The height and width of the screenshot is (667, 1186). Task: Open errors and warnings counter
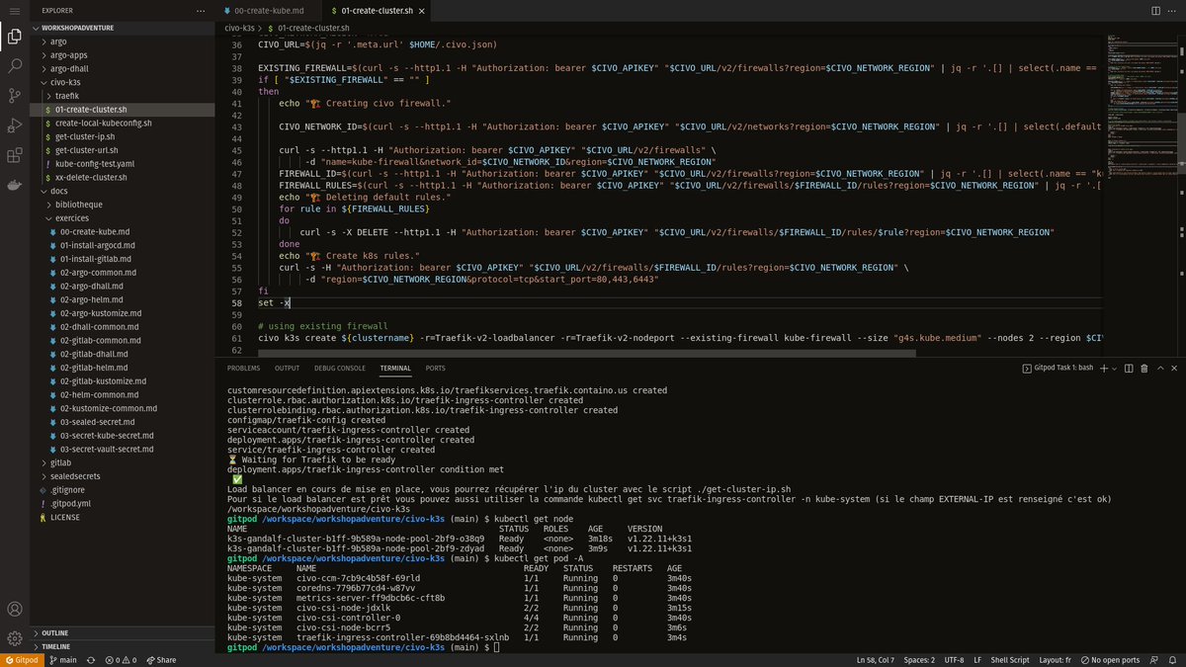[120, 660]
